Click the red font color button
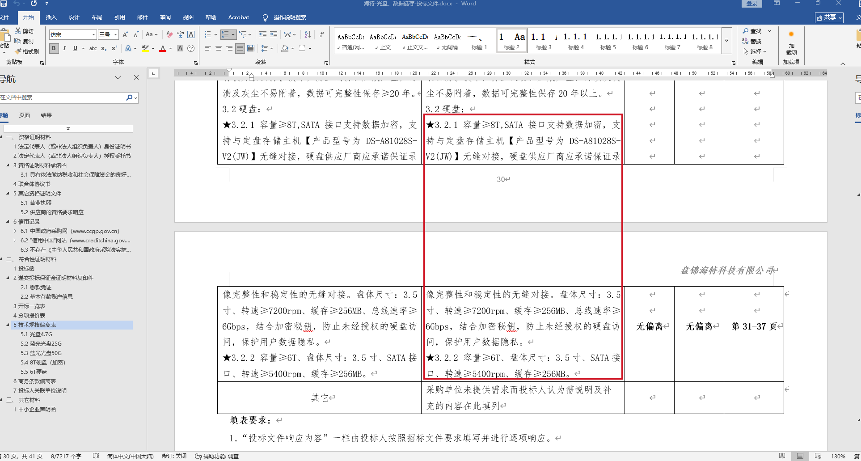The image size is (861, 461). point(163,48)
